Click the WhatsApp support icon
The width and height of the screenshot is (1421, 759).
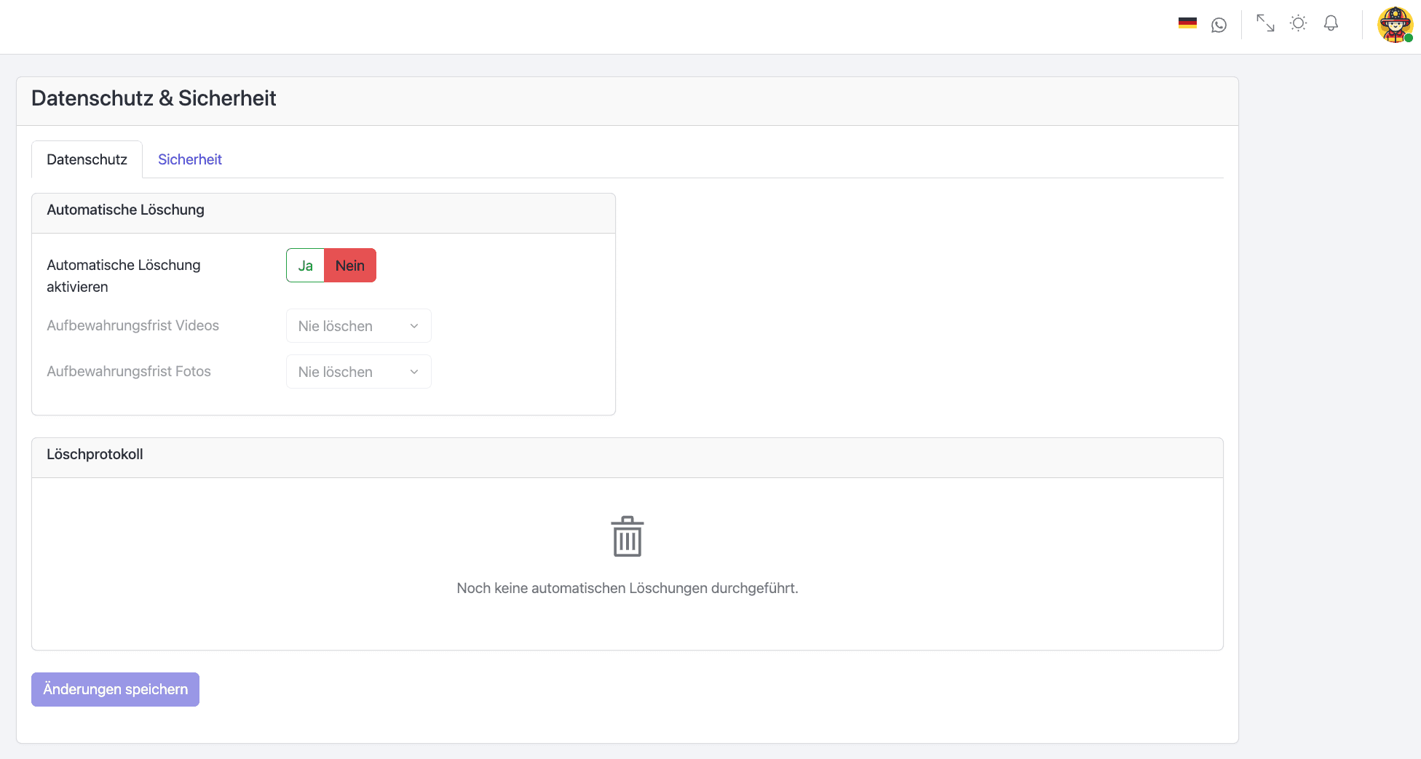pyautogui.click(x=1219, y=25)
